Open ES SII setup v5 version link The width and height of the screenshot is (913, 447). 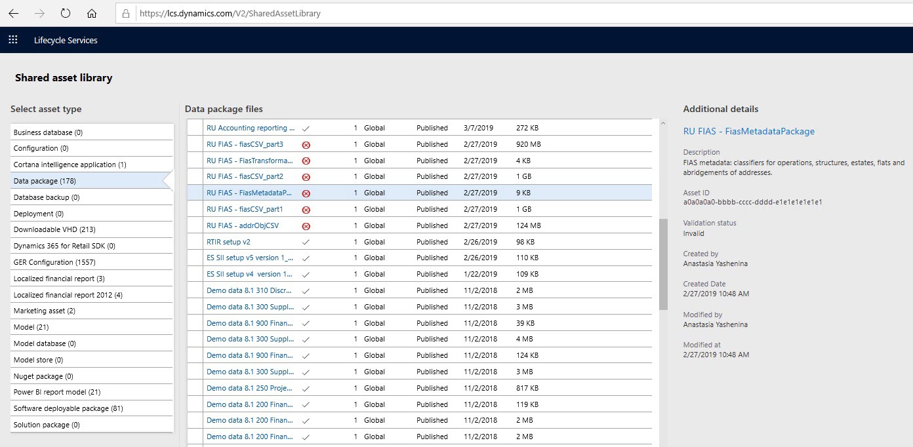250,258
